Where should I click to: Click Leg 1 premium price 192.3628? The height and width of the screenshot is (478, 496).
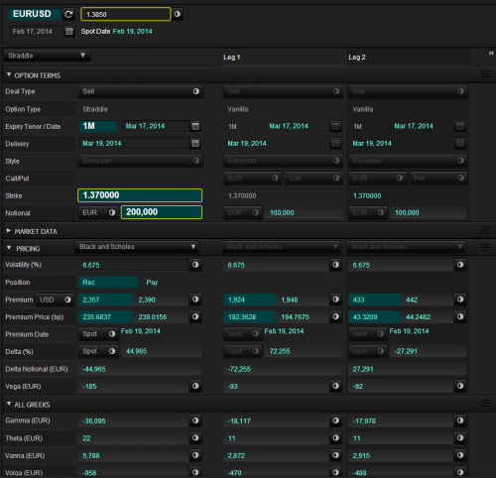point(250,317)
